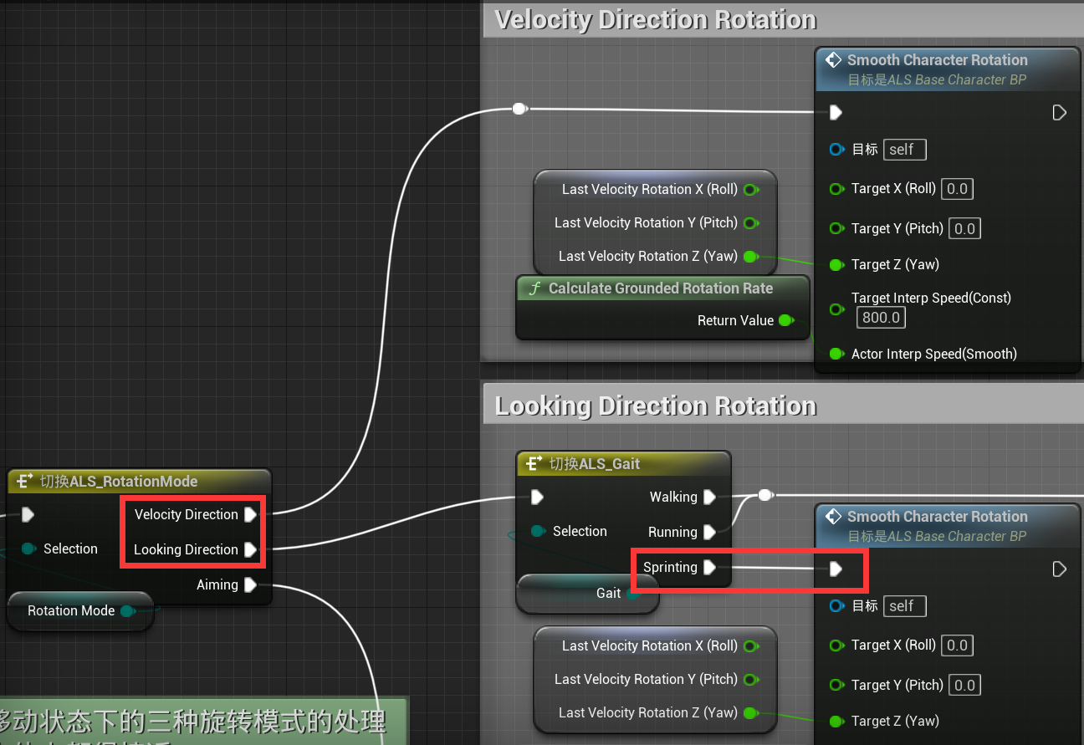Click Target Y (Pitch) pin in Looking Direction group
The image size is (1084, 745).
coord(836,685)
